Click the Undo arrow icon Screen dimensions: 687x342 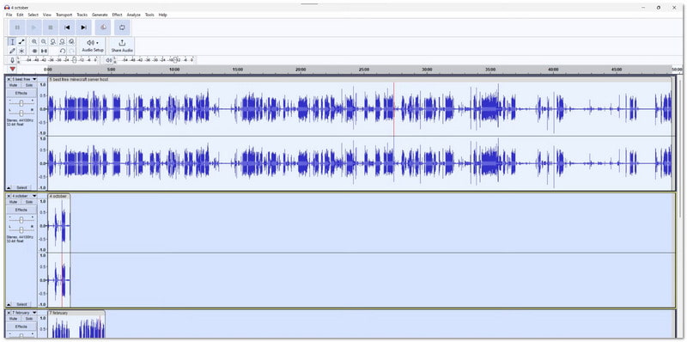[x=62, y=51]
